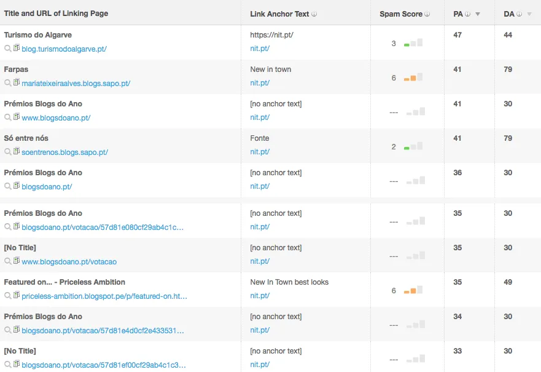The width and height of the screenshot is (541, 372).
Task: Click page icon beside blogsdoano.pt/votacao/57d81e080cf29ab4c1c
Action: point(17,227)
